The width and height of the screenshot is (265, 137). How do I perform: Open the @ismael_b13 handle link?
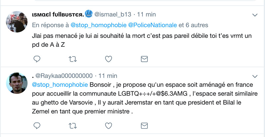coord(113,14)
